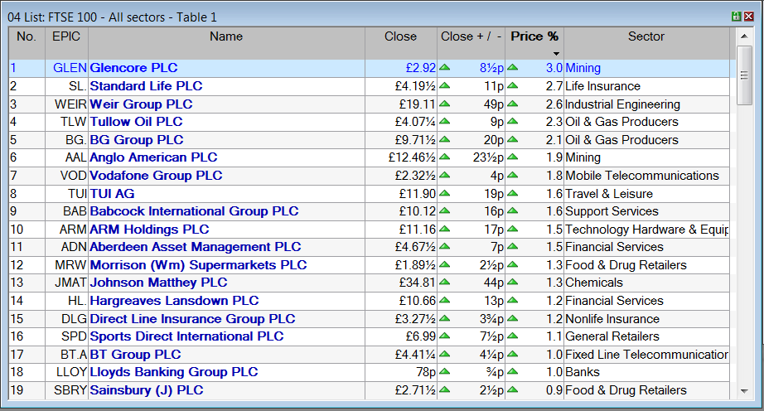The width and height of the screenshot is (764, 411).
Task: Sort by the Price % column header
Action: coord(534,43)
